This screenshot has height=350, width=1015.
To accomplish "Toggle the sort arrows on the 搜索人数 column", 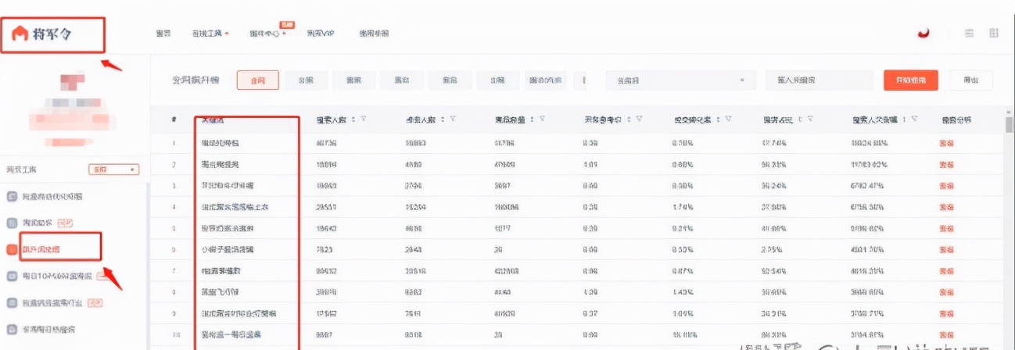I will (x=353, y=120).
